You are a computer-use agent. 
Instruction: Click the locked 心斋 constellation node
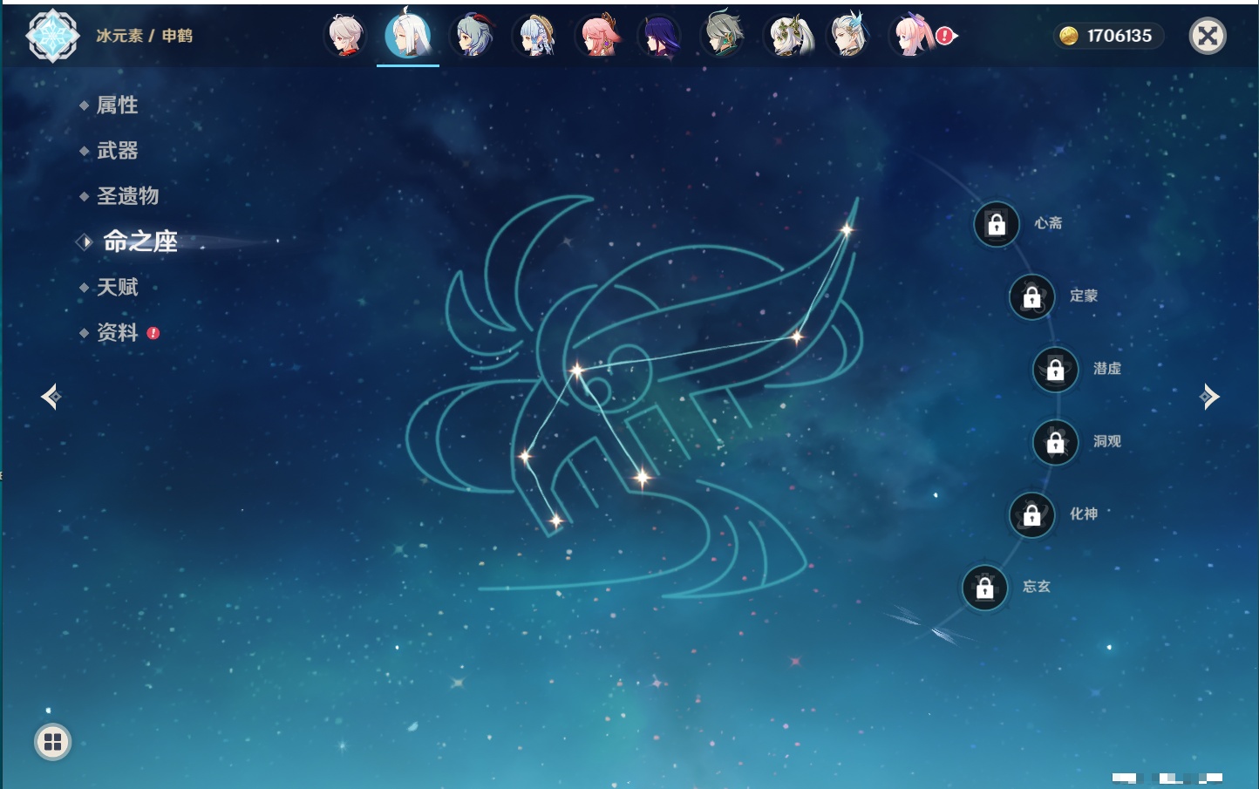pos(997,225)
